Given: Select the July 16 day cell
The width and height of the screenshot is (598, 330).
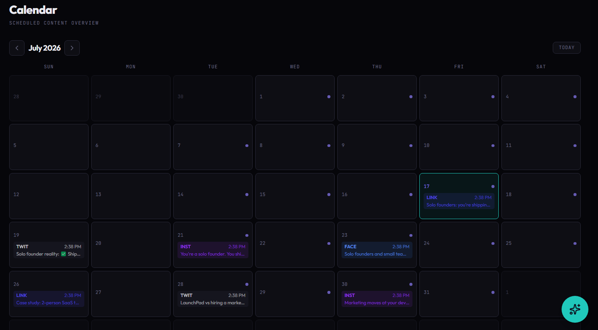Looking at the screenshot, I should [x=377, y=196].
